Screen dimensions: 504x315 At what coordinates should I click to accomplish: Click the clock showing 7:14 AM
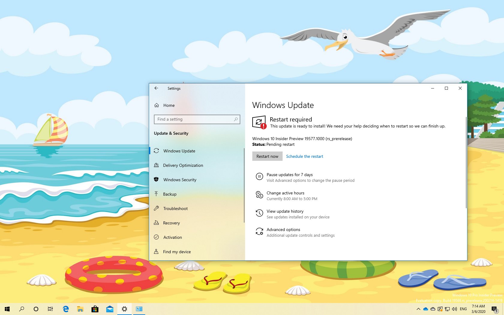[478, 309]
